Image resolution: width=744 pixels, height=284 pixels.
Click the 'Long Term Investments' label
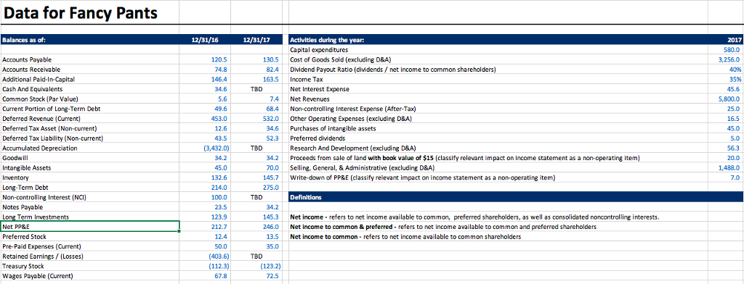click(89, 217)
